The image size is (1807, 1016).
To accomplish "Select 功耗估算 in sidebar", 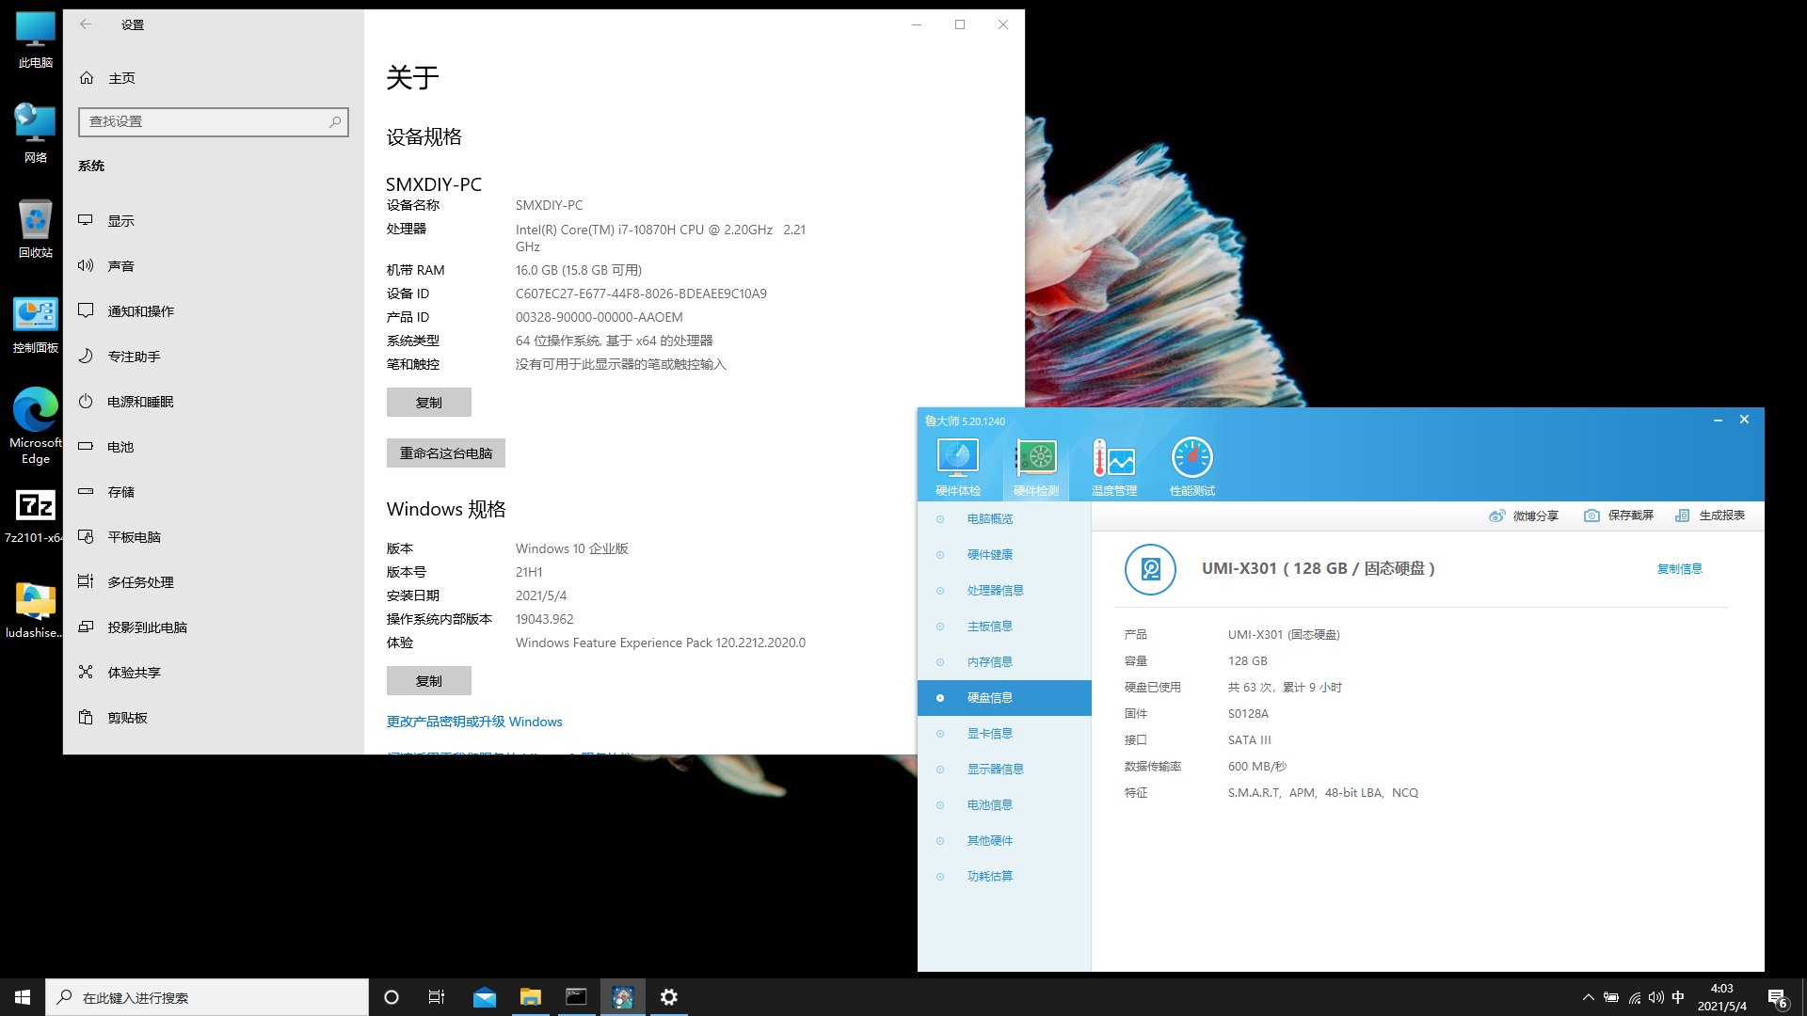I will pyautogui.click(x=1004, y=877).
